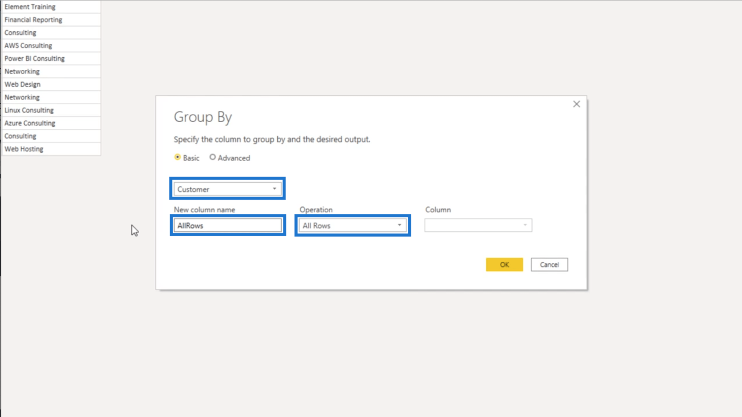Close the Group By dialog
Screen dimensions: 742x417
point(576,104)
